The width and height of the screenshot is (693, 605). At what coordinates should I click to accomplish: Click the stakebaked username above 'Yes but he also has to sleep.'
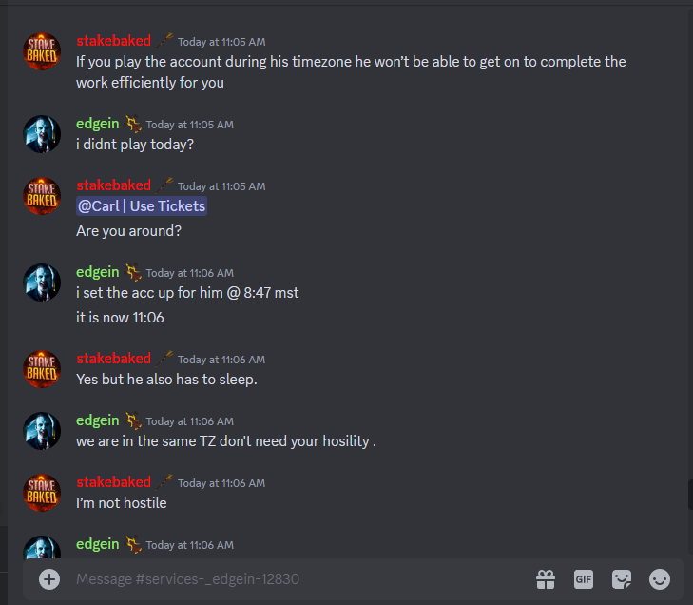coord(113,359)
